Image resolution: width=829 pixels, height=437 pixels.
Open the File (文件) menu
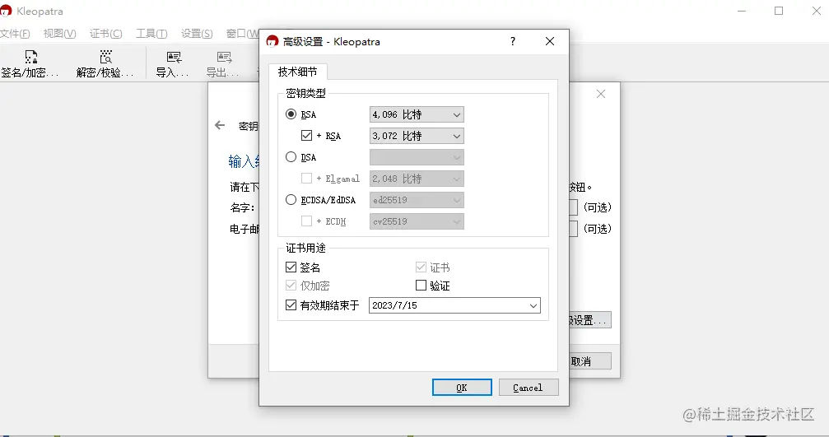[15, 34]
